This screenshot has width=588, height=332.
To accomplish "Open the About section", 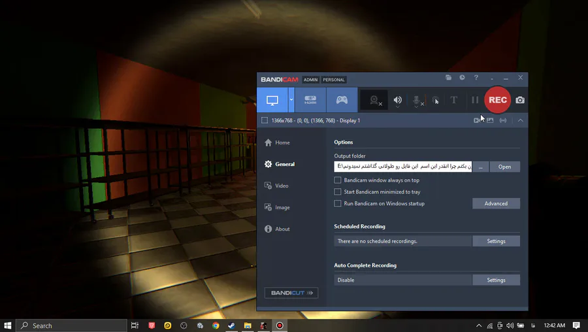I will (277, 229).
